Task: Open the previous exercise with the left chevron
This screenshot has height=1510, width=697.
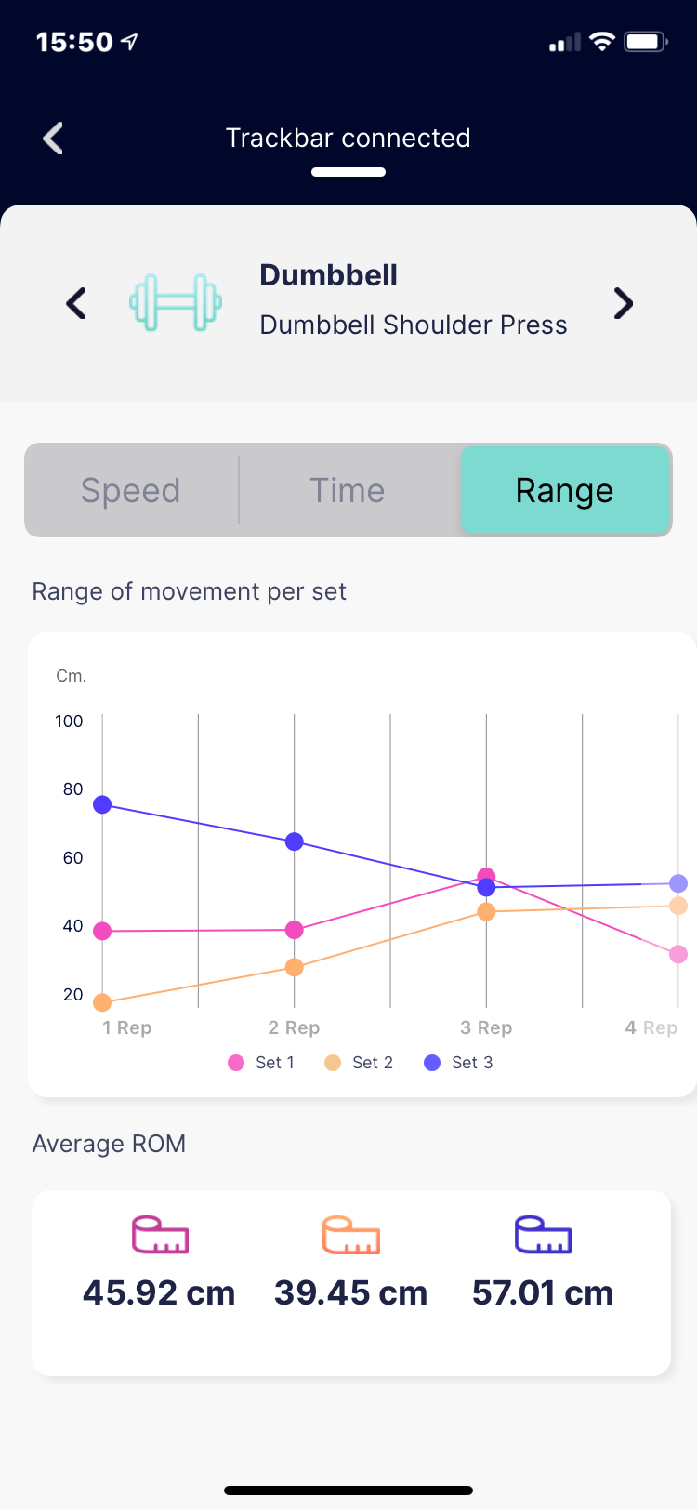Action: [74, 304]
